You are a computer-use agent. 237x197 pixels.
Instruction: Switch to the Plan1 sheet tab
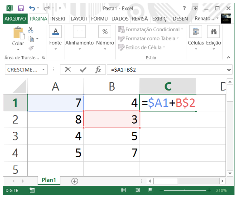(x=49, y=180)
